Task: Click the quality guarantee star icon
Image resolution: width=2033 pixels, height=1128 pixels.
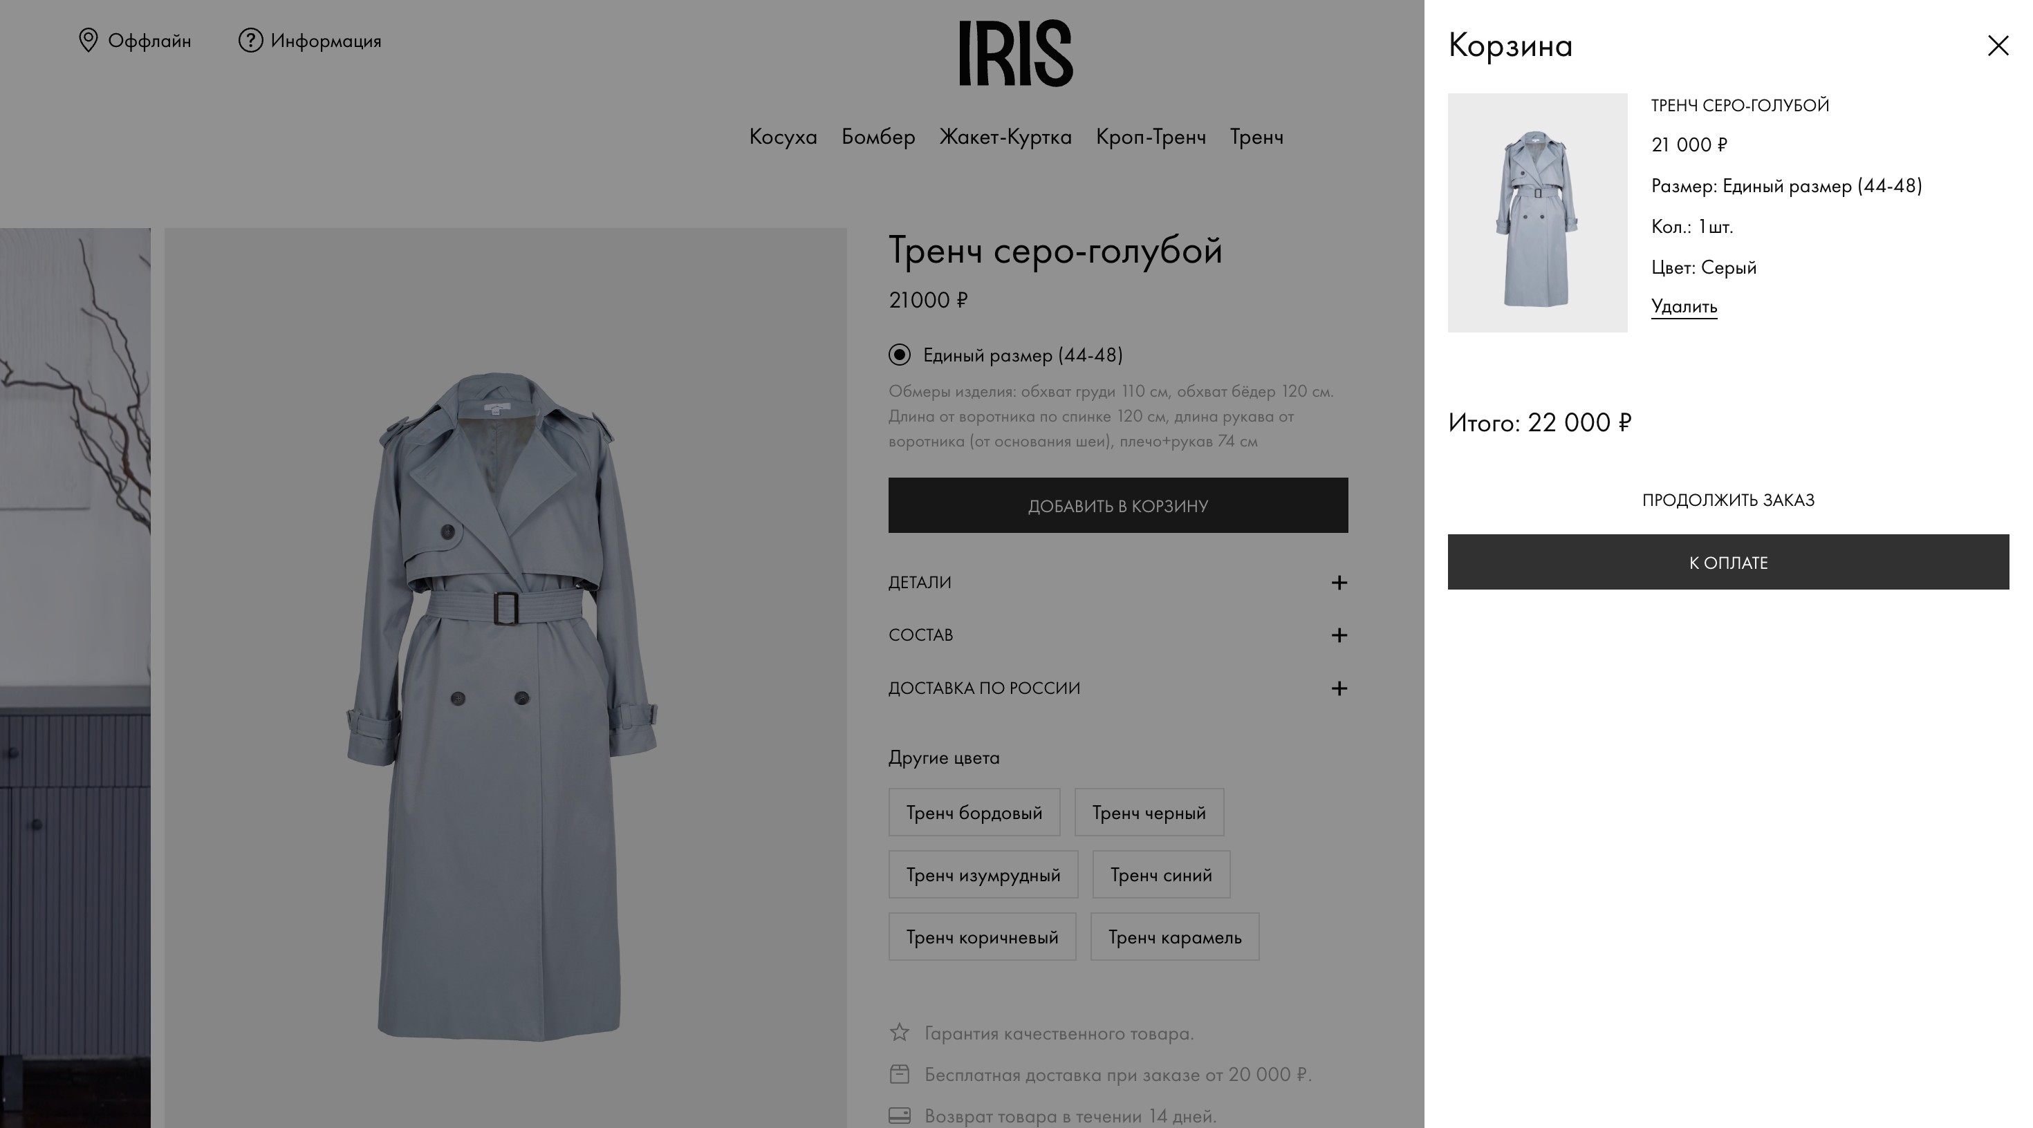Action: click(x=899, y=1033)
